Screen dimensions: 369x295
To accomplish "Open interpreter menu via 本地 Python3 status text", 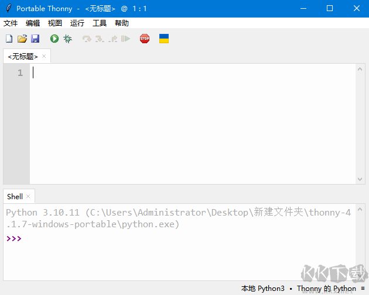I will coord(262,289).
